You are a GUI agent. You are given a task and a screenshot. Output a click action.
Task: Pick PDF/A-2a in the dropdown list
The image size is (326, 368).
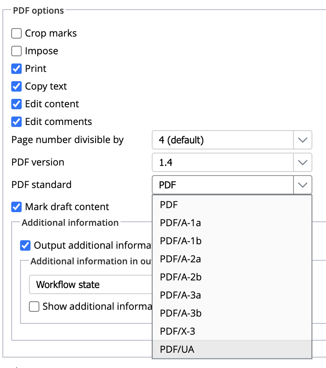pos(180,259)
